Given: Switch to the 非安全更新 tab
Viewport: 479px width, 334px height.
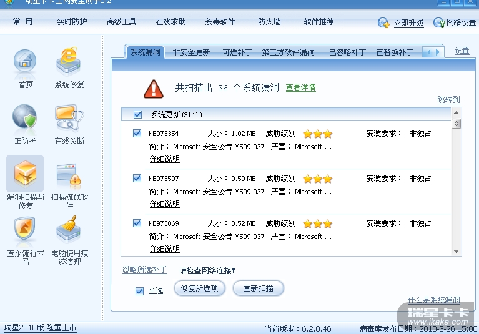Looking at the screenshot, I should pos(191,52).
